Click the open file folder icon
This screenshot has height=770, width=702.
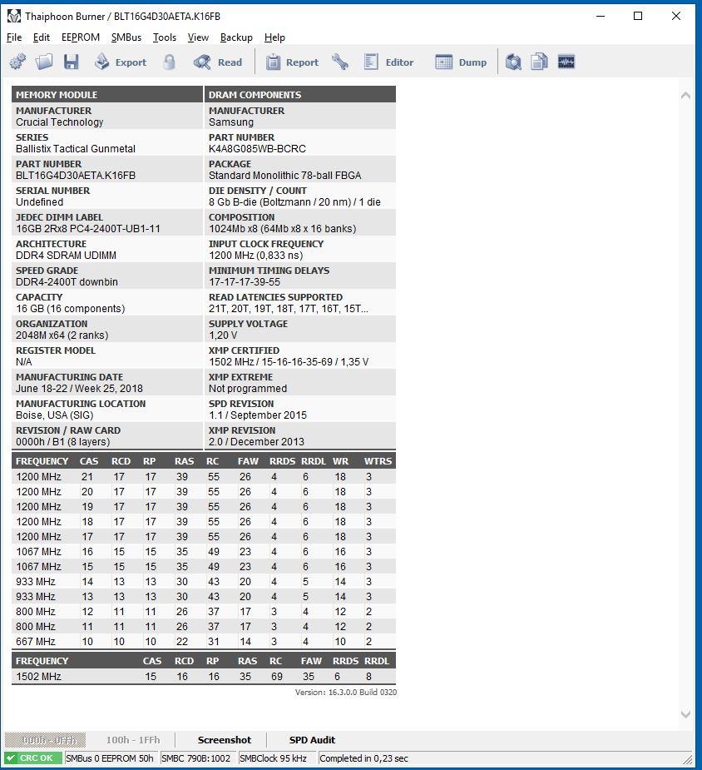43,62
